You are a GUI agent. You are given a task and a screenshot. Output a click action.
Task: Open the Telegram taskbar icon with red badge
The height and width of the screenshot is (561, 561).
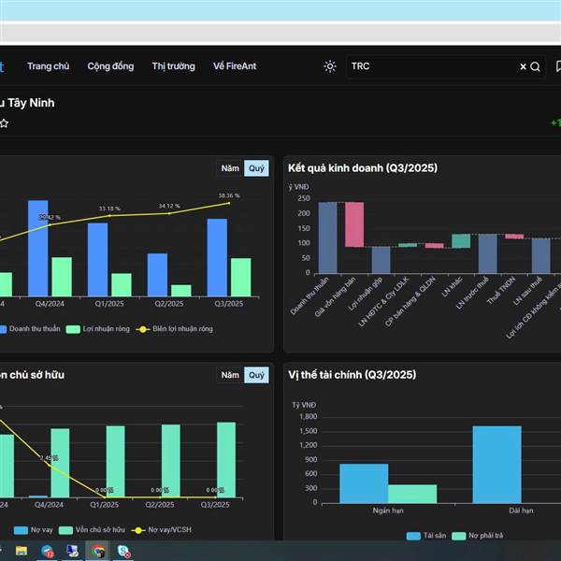click(x=47, y=551)
